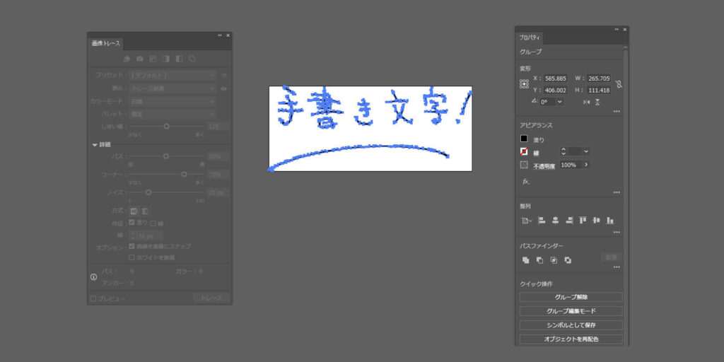Enable the ホワイトを無視 checkbox
The image size is (724, 362).
click(x=132, y=257)
